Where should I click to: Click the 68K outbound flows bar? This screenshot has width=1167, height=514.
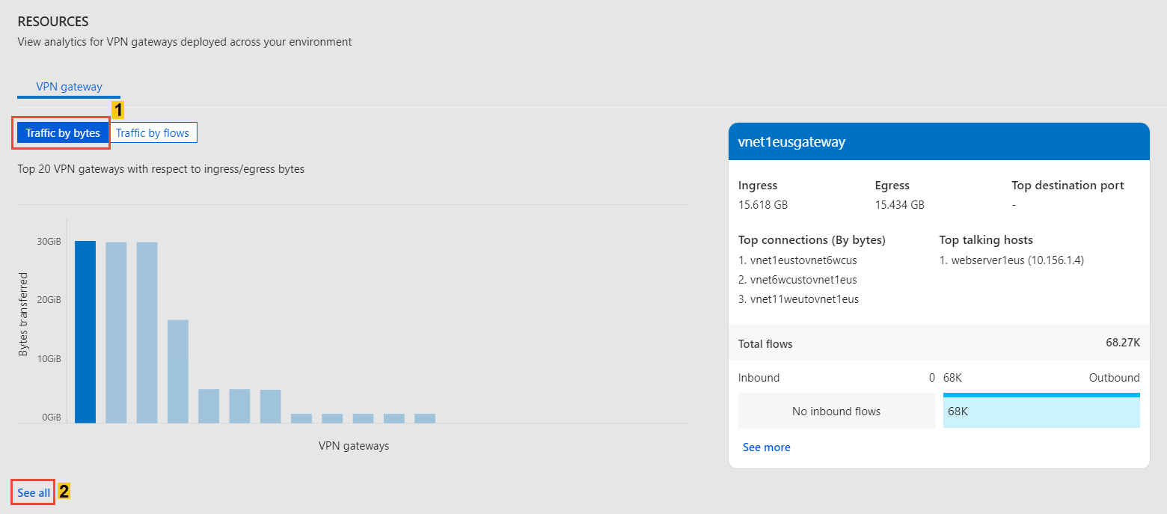(1041, 411)
